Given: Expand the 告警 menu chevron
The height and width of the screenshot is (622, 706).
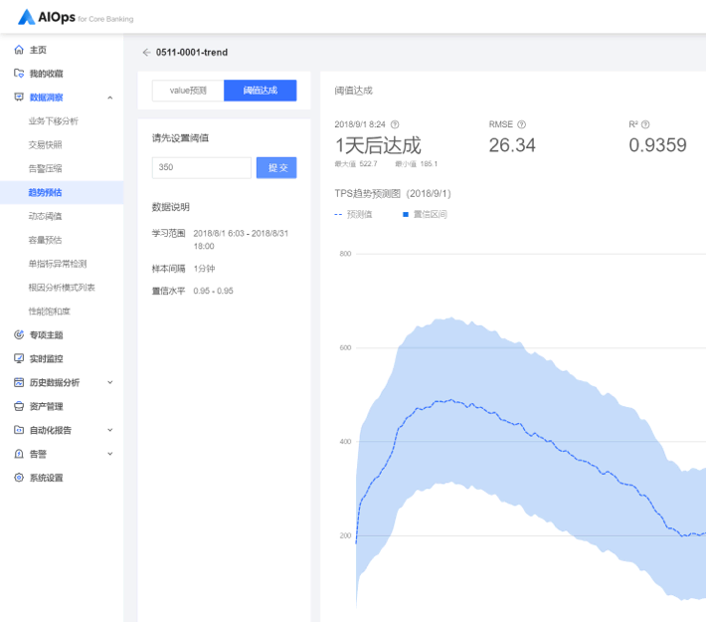Looking at the screenshot, I should (x=109, y=454).
